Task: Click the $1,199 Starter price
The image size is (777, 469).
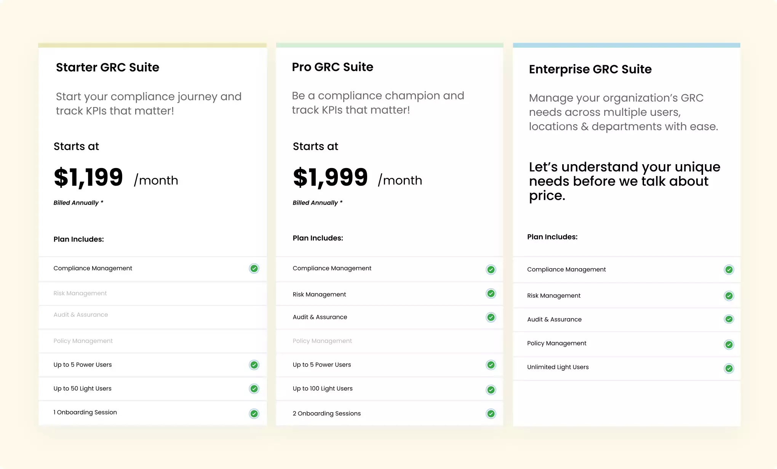Action: (x=88, y=178)
